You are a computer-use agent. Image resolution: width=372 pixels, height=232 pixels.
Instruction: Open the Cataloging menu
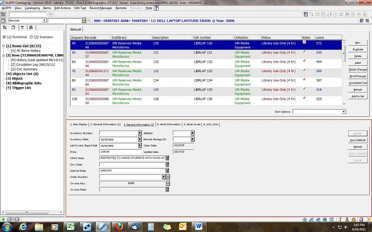click(x=32, y=8)
